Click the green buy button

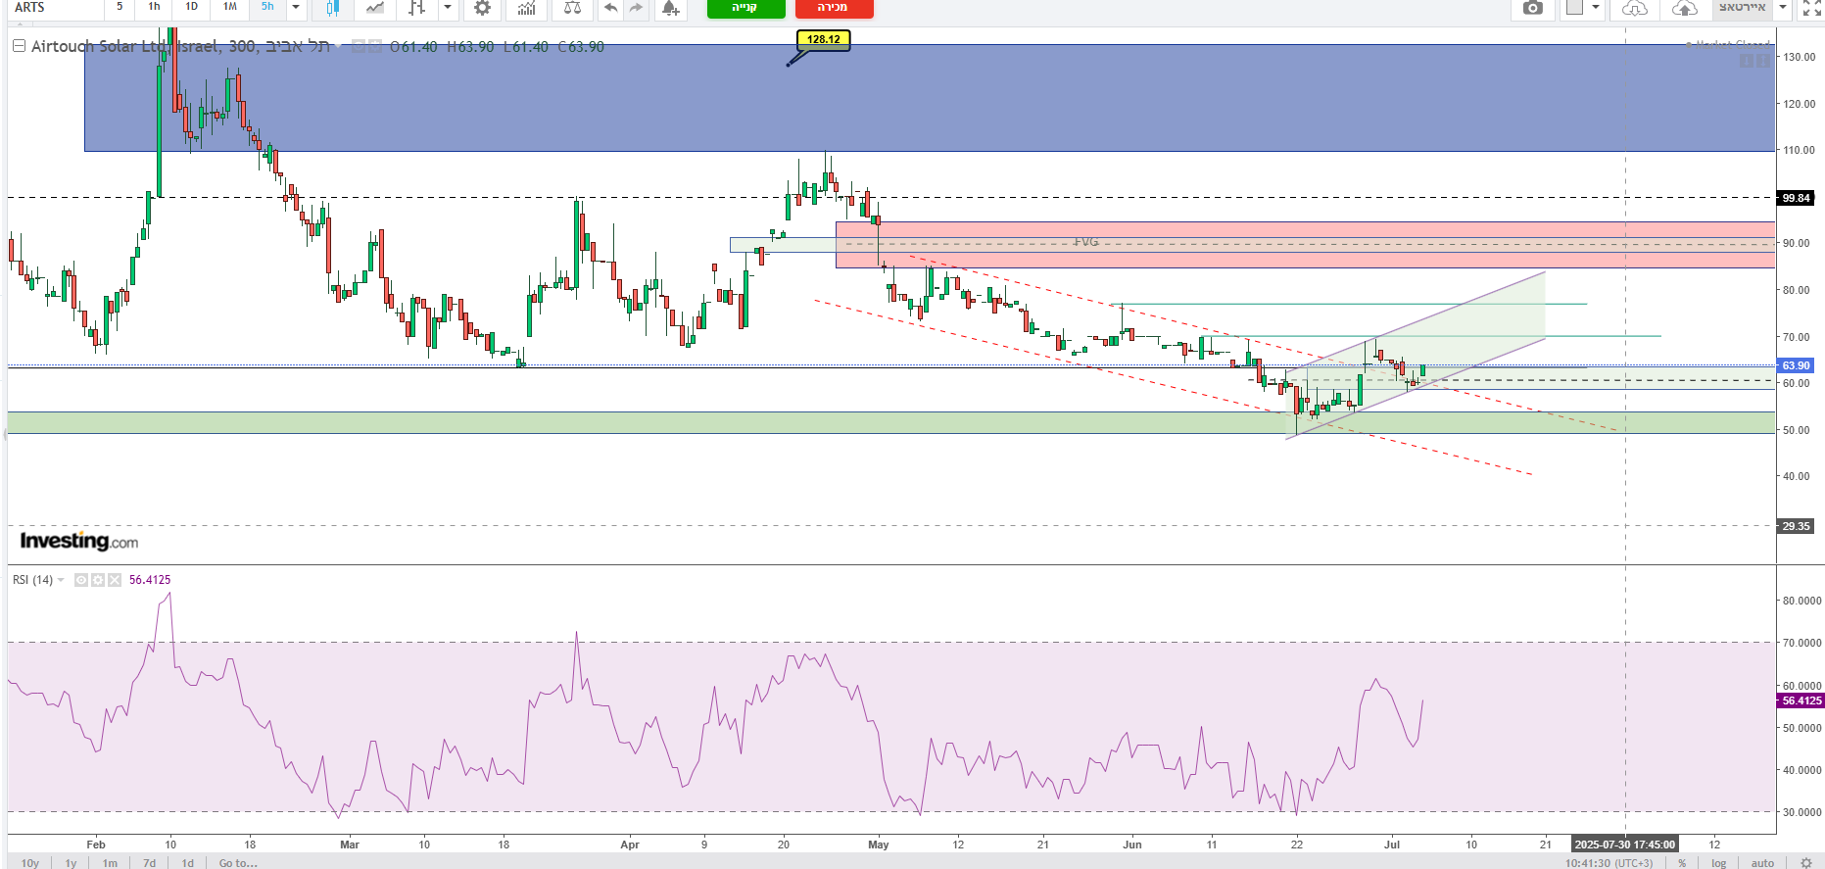(745, 8)
